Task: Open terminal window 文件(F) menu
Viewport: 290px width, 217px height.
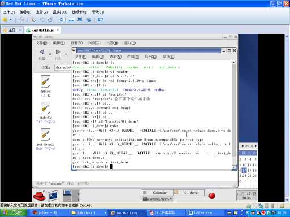Action: (81, 57)
